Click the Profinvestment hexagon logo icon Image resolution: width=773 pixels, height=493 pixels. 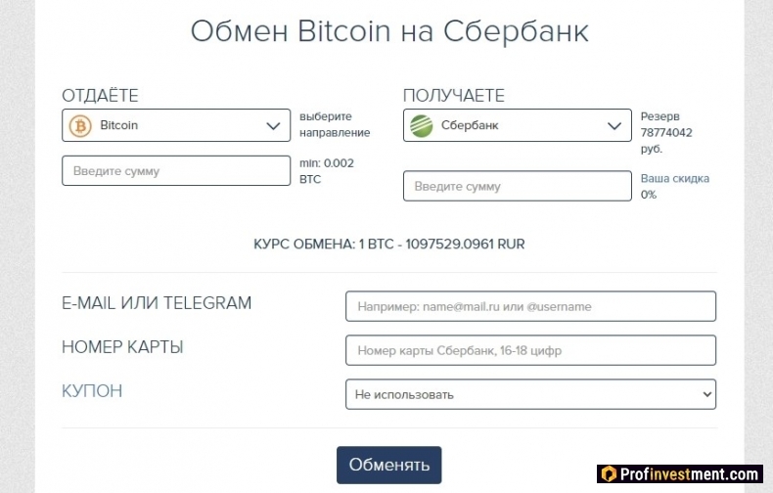click(x=609, y=474)
